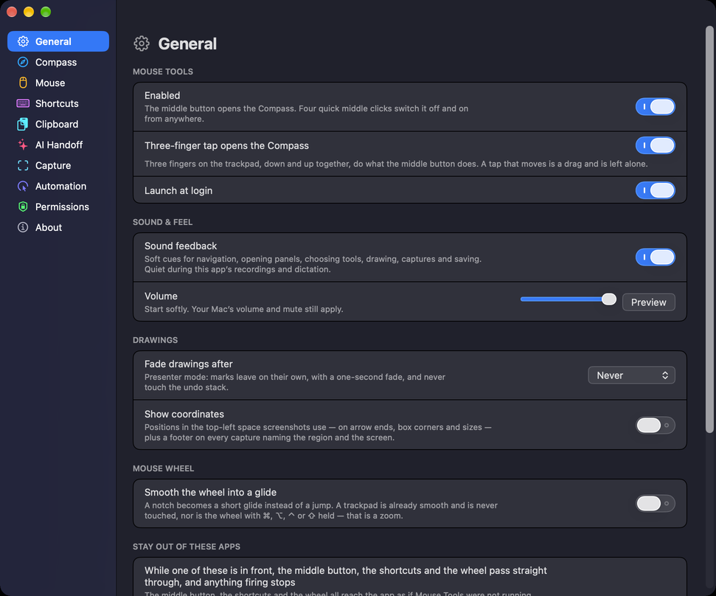Click the DRAWINGS section header
Screen dimensions: 716x596
pyautogui.click(x=156, y=340)
